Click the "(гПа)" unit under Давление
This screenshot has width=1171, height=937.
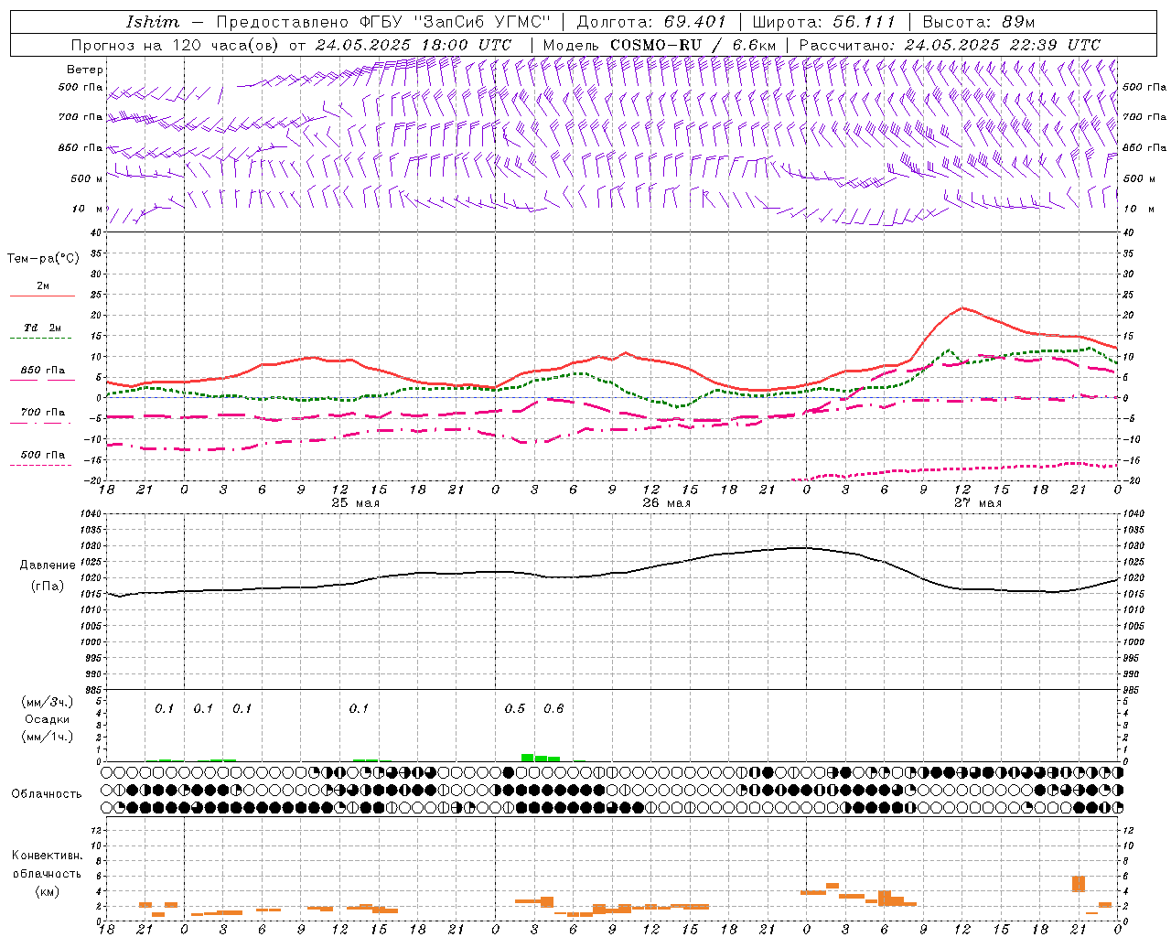coord(48,587)
